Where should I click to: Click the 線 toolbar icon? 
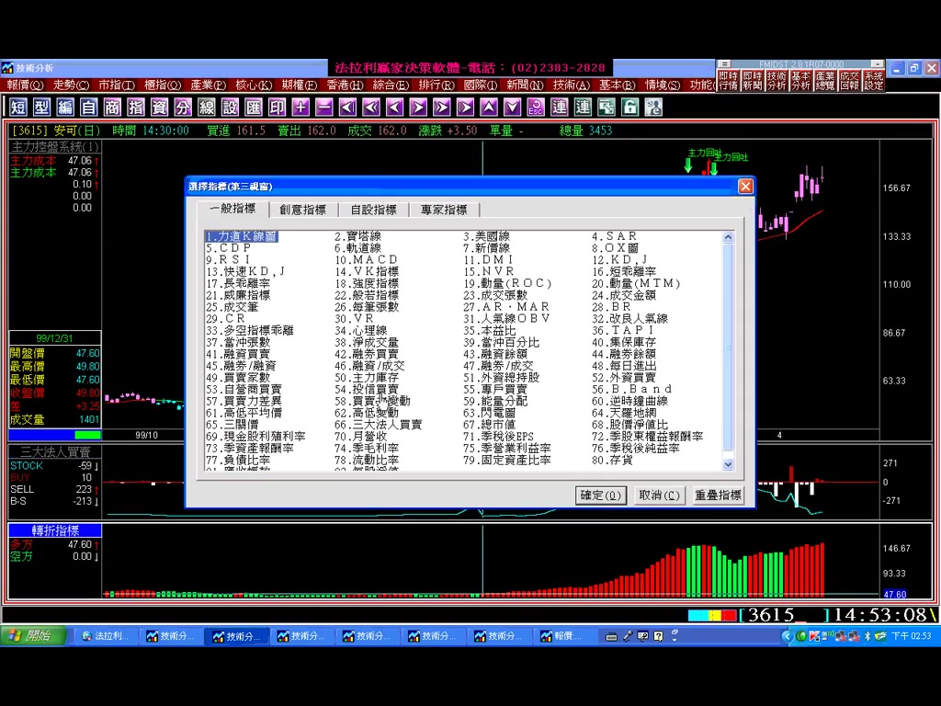[207, 108]
